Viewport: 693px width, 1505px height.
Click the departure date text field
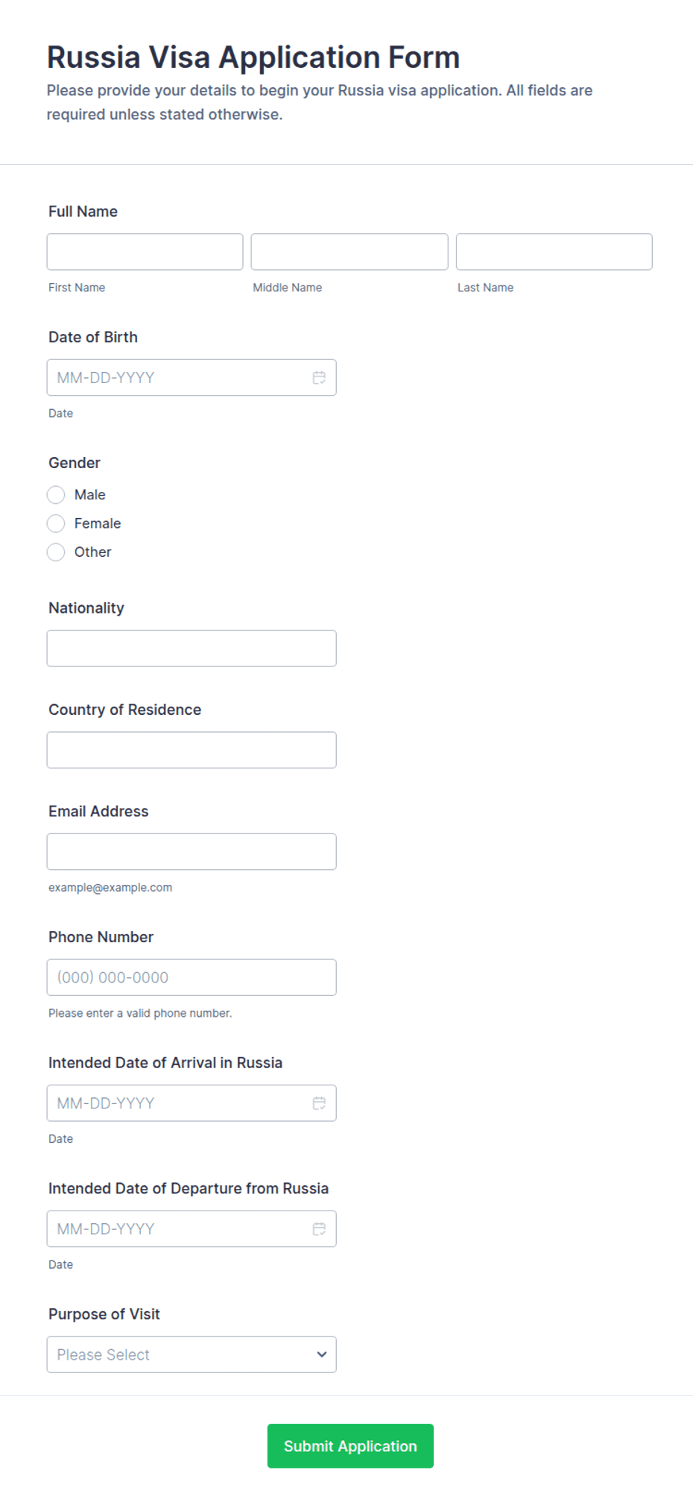(x=179, y=1229)
